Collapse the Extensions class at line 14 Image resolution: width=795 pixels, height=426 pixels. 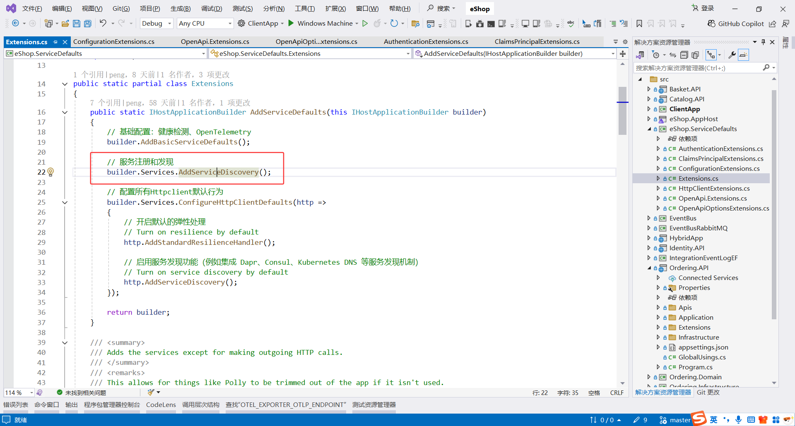65,84
